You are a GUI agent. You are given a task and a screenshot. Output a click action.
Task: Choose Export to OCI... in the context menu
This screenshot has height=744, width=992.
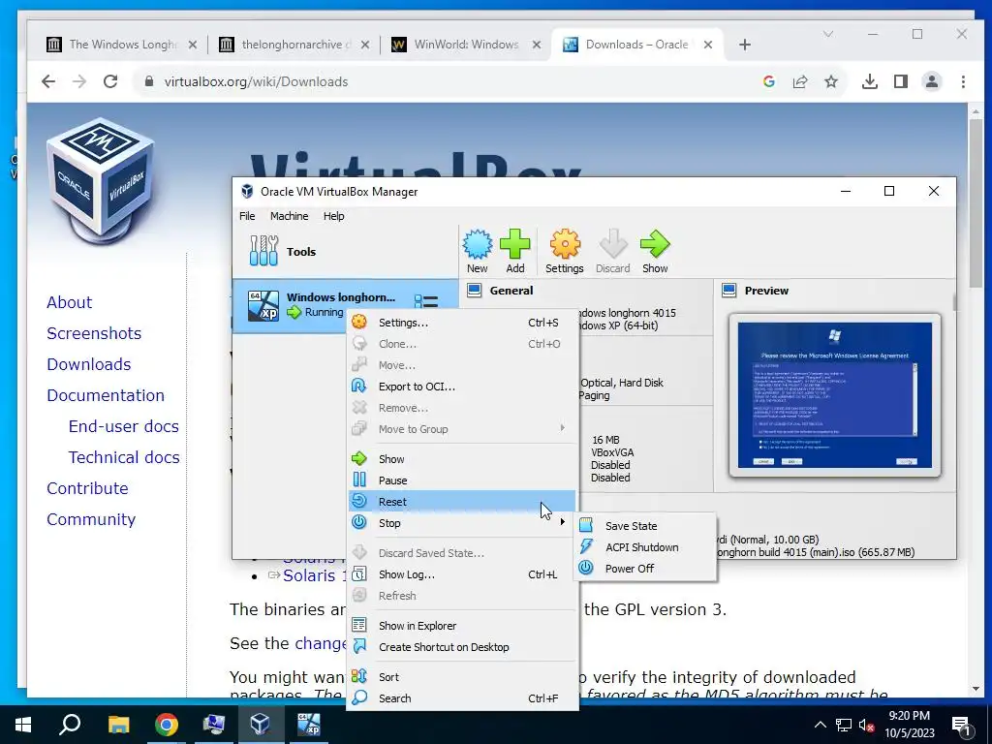tap(462, 387)
